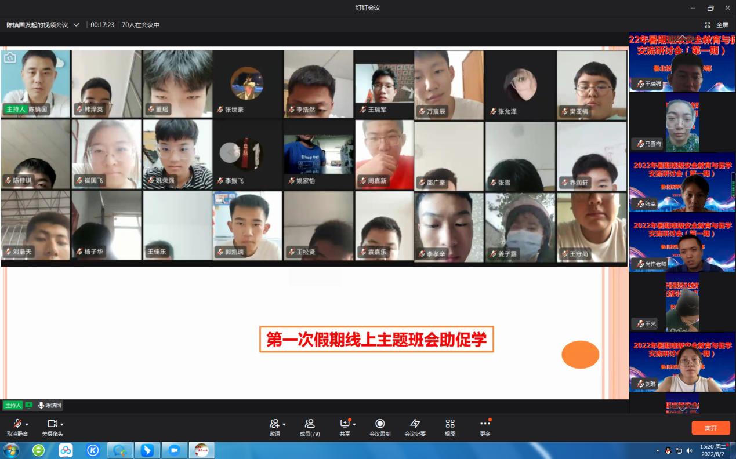The height and width of the screenshot is (459, 736).
Task: Click 韩泽英's muted microphone icon
Action: click(79, 109)
